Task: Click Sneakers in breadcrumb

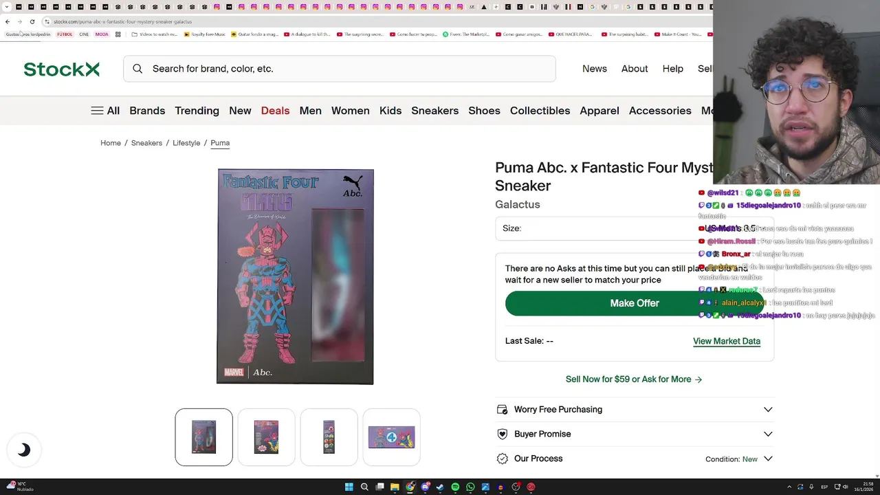Action: click(x=146, y=143)
